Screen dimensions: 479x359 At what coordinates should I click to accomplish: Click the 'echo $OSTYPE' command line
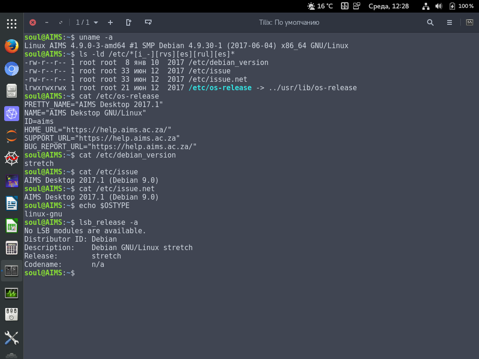point(77,206)
